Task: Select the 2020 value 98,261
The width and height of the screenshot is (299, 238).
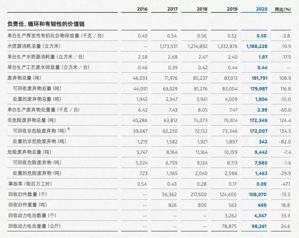Action: [x=259, y=226]
